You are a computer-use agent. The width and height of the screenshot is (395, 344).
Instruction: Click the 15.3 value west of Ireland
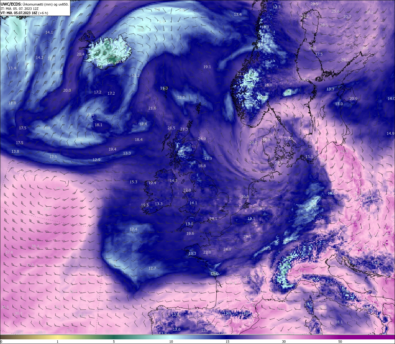point(133,182)
